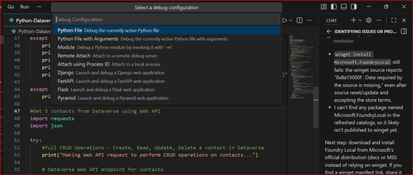Open the Go menu
413x175 pixels.
tap(11, 7)
